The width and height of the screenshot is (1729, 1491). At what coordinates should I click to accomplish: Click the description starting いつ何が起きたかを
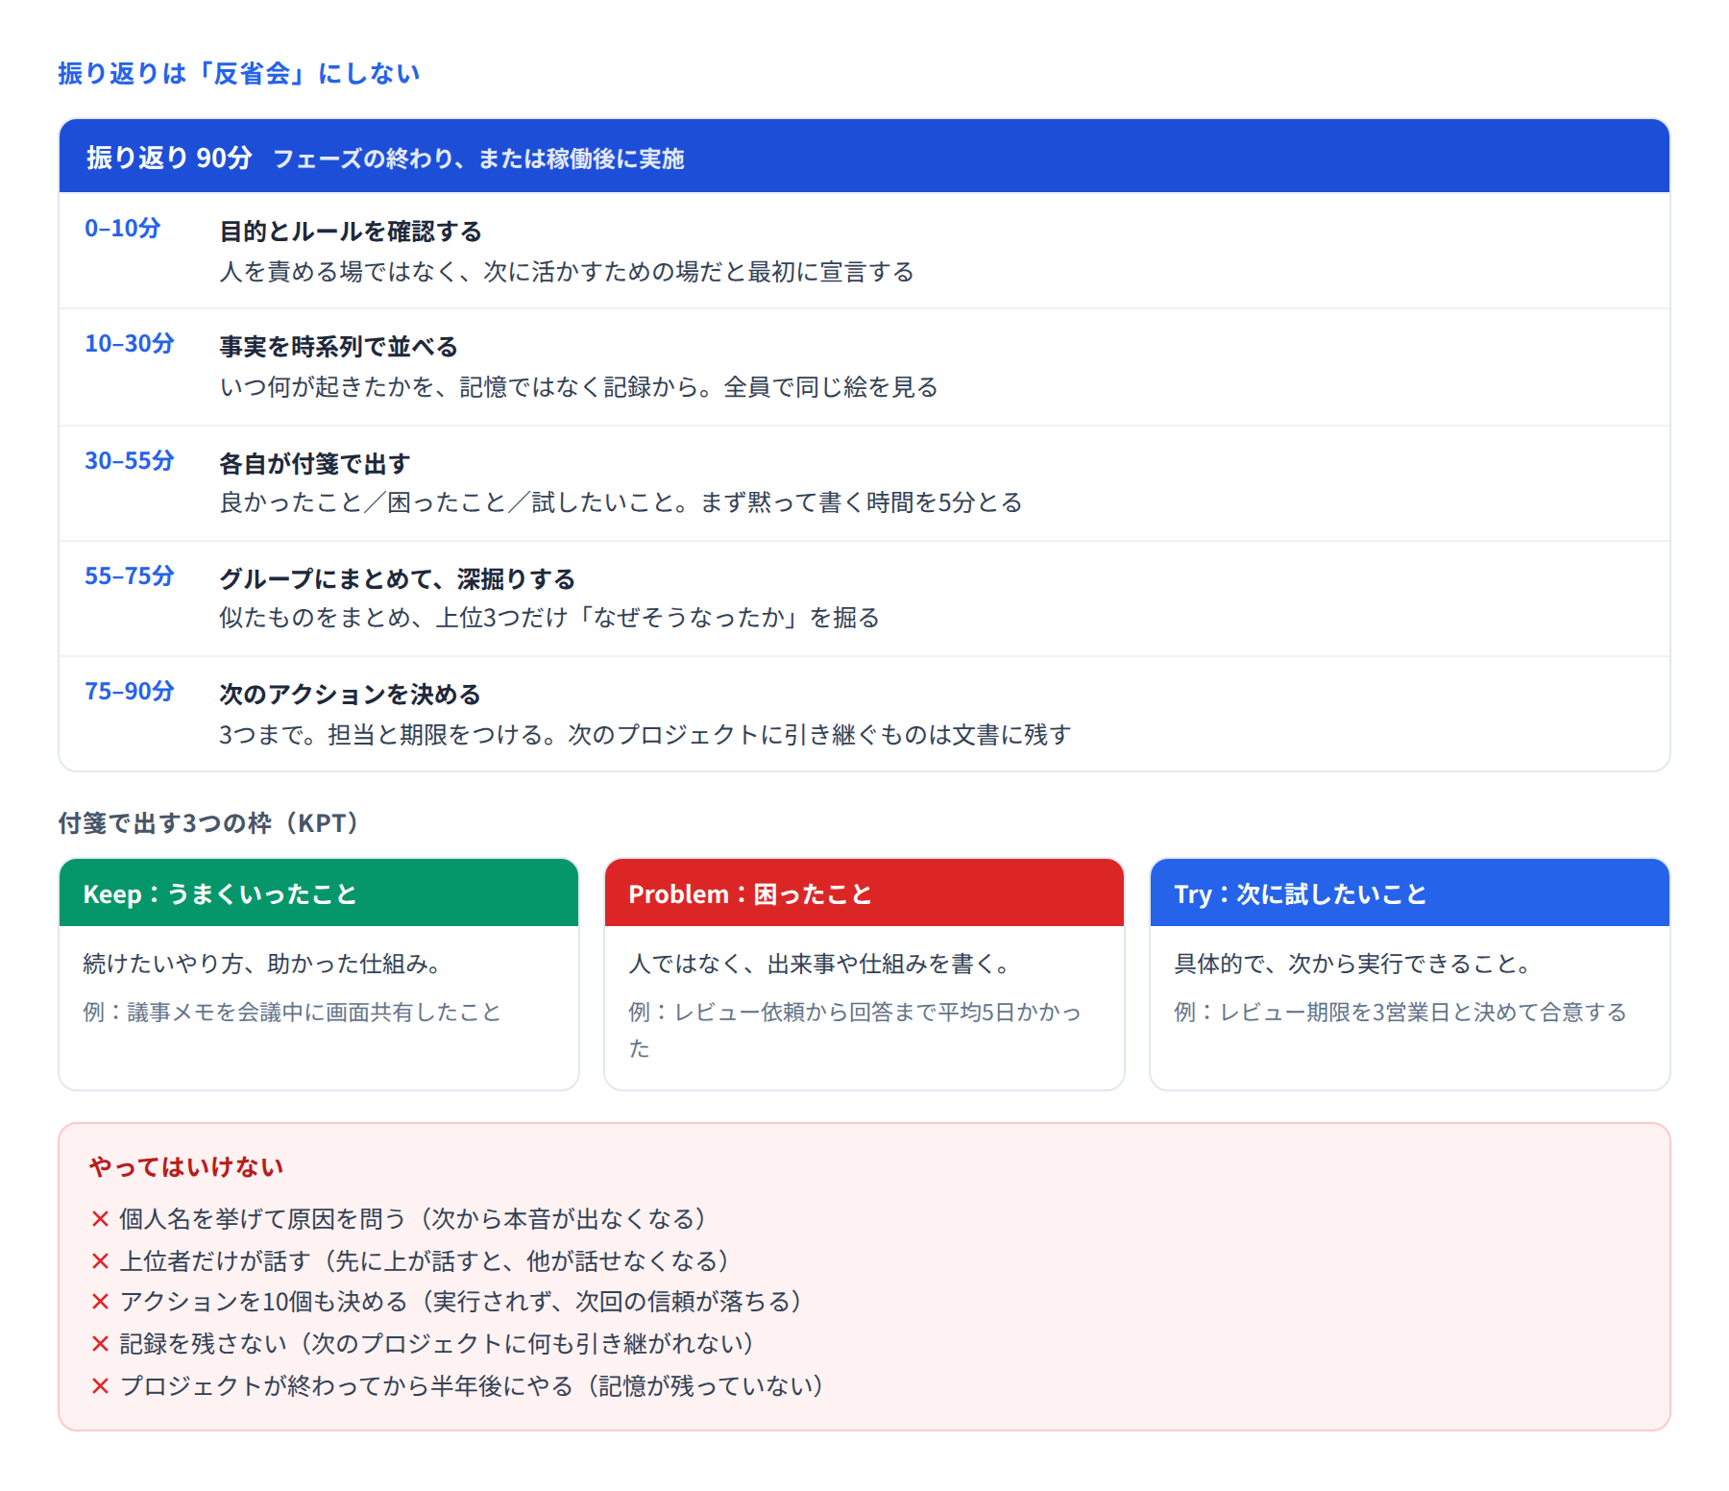click(579, 387)
